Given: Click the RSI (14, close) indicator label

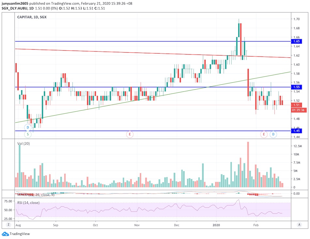Looking at the screenshot, I should (28, 203).
